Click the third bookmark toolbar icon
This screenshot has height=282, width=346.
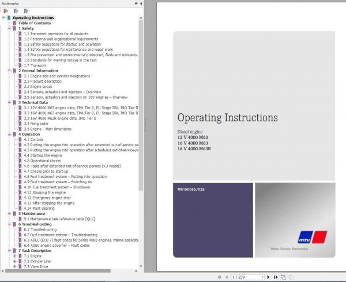coord(26,11)
